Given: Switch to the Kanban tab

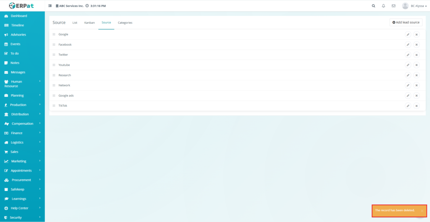Looking at the screenshot, I should (x=89, y=23).
